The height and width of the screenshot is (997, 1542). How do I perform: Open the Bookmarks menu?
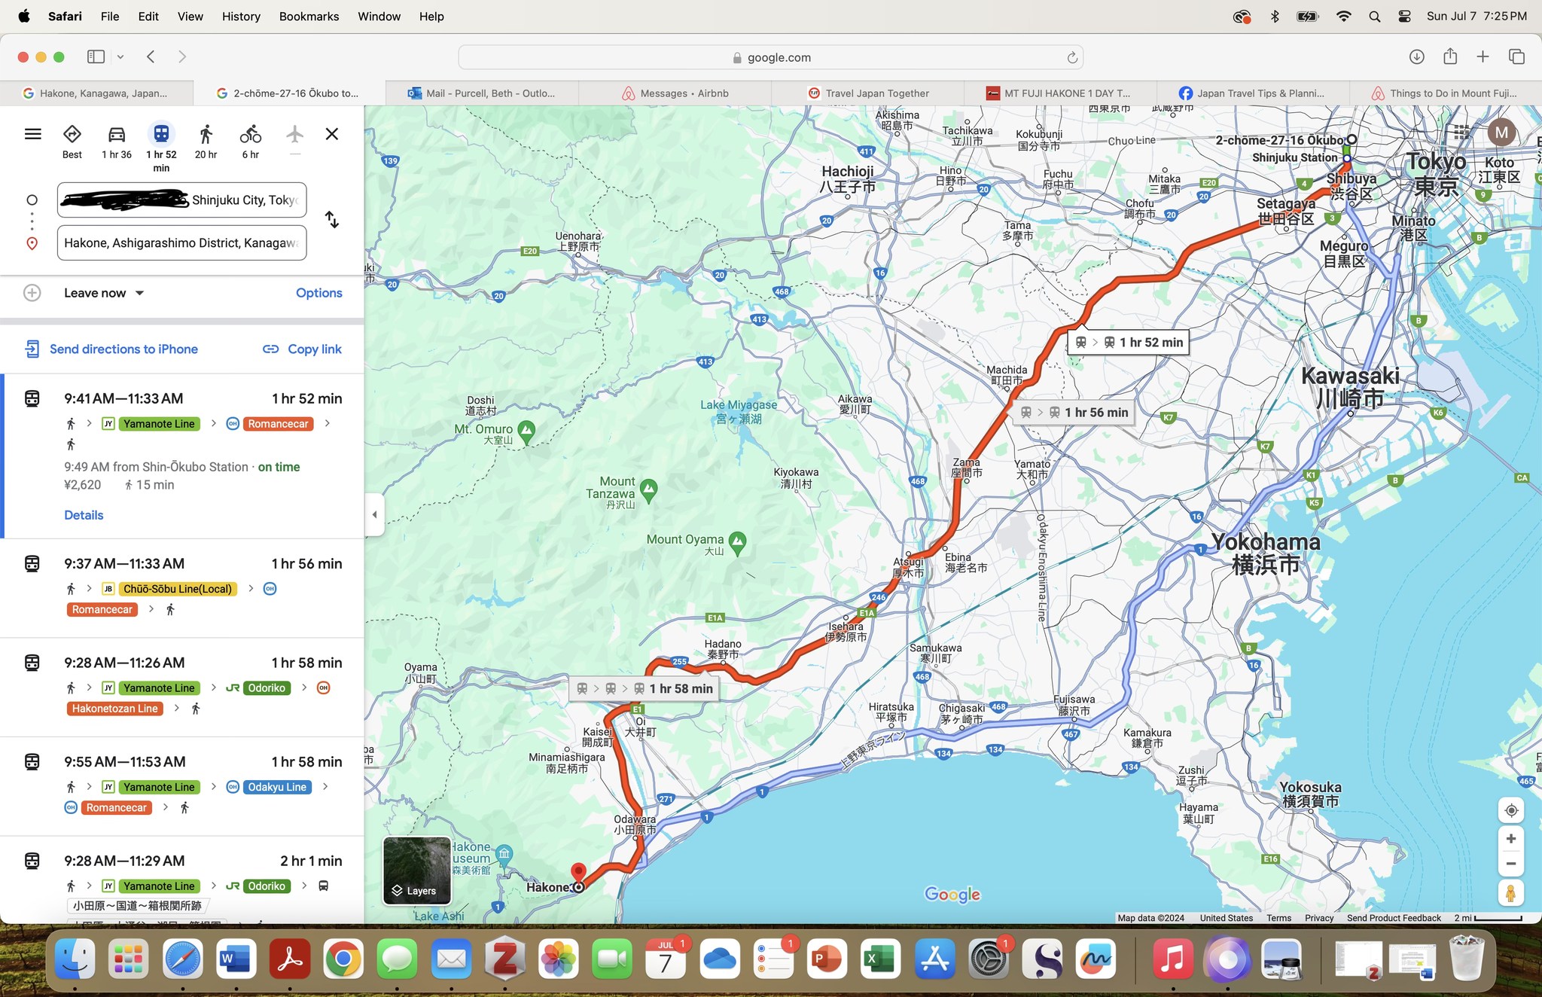point(309,17)
